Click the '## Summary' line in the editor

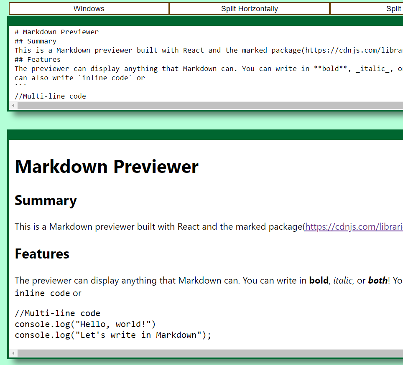coord(36,41)
